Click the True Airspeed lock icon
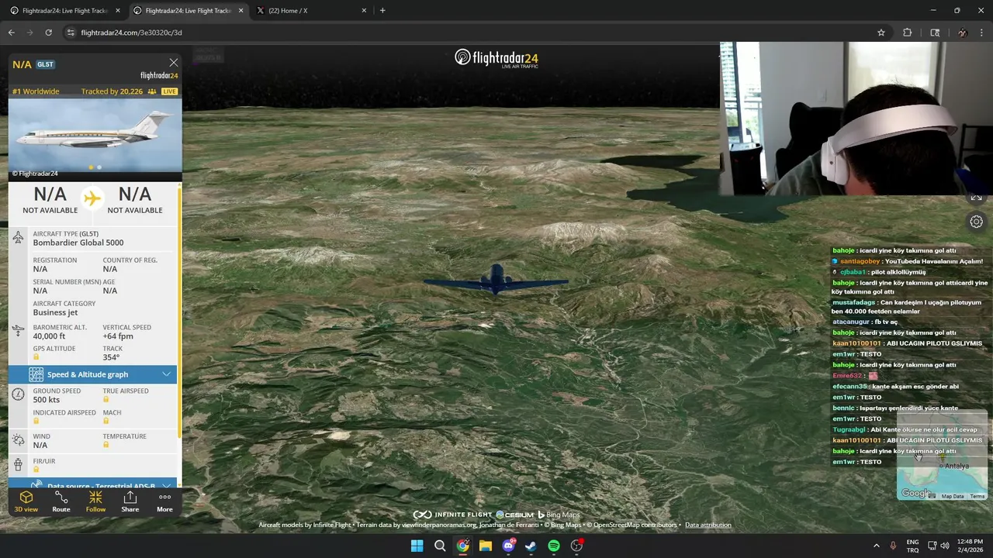Screen dimensions: 993x558 coord(106,399)
